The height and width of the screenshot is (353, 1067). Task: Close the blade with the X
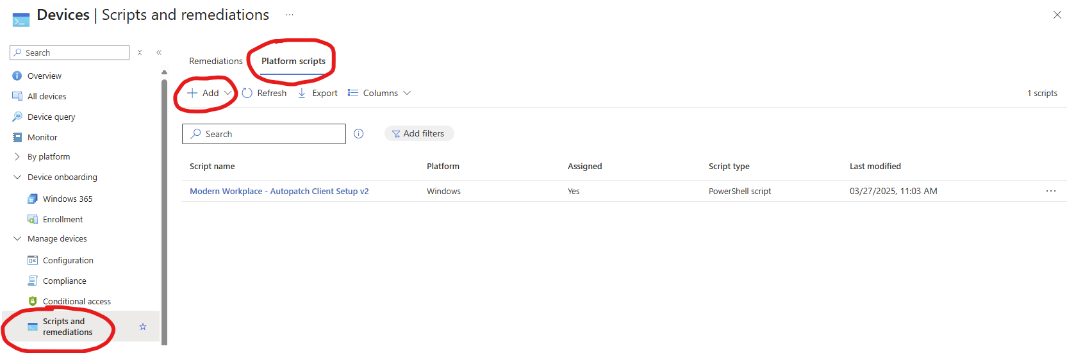coord(1057,15)
